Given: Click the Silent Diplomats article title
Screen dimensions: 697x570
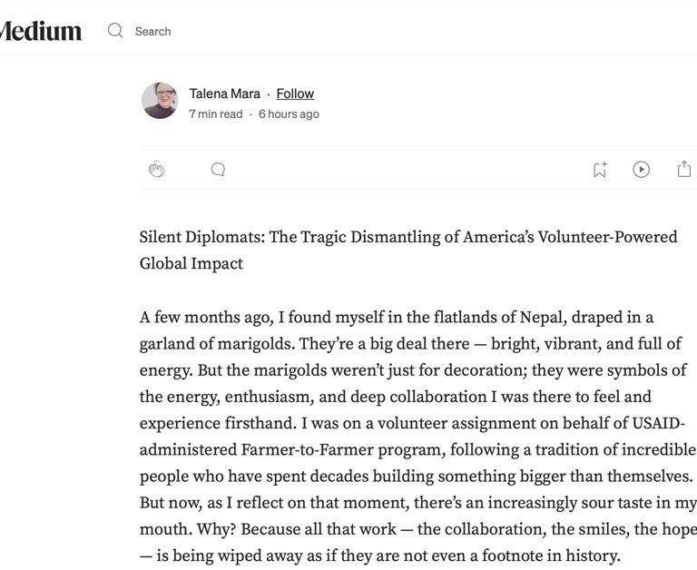Looking at the screenshot, I should pyautogui.click(x=408, y=237).
